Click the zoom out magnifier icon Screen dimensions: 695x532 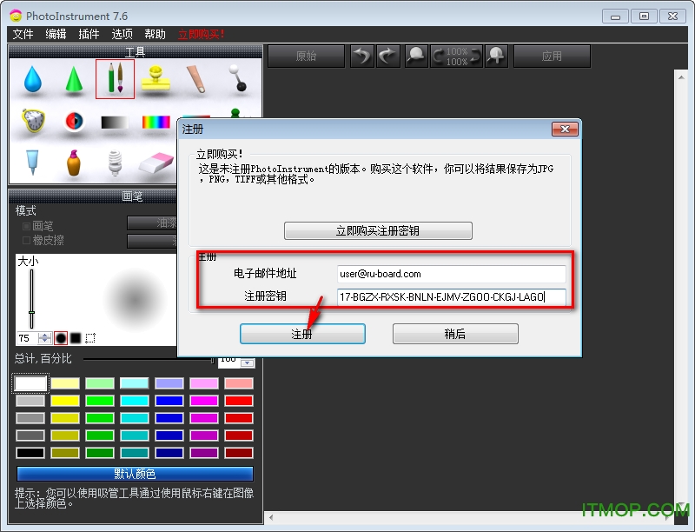[416, 57]
